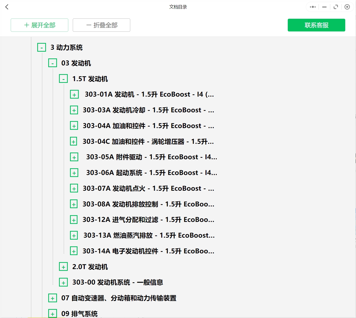Expand the 09 排气系统 branch

point(52,314)
